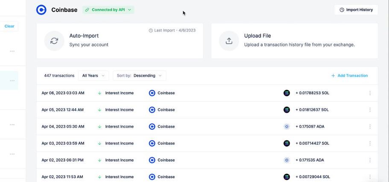This screenshot has height=182, width=389.
Task: Click SOL coin icon on Apr 05 row
Action: [287, 110]
